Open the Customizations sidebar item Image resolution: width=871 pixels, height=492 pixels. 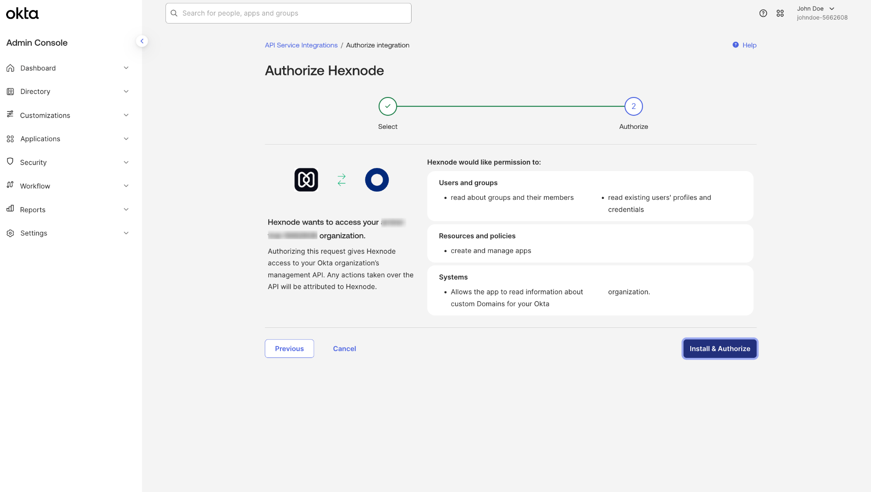pyautogui.click(x=68, y=115)
